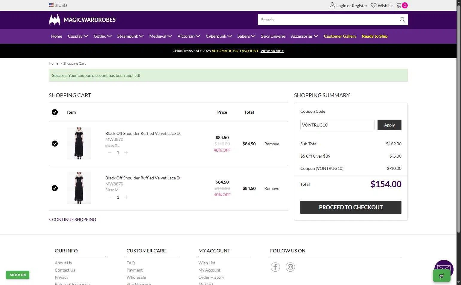The image size is (461, 285).
Task: Click the coupon success message banner
Action: coord(228,75)
